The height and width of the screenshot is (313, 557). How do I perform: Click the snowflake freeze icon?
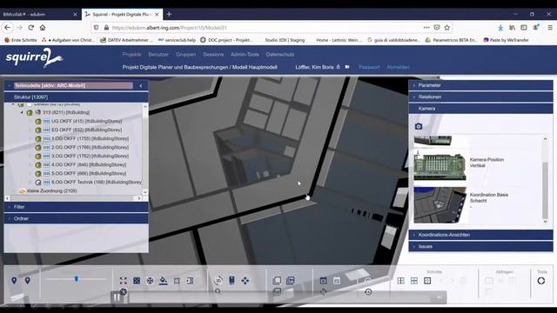pyautogui.click(x=151, y=281)
